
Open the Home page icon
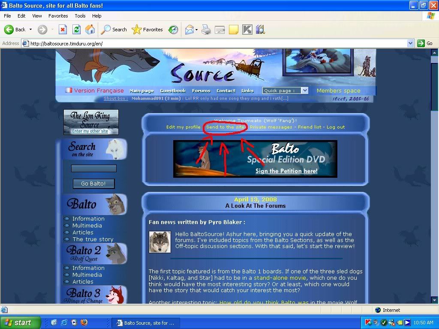pyautogui.click(x=90, y=30)
